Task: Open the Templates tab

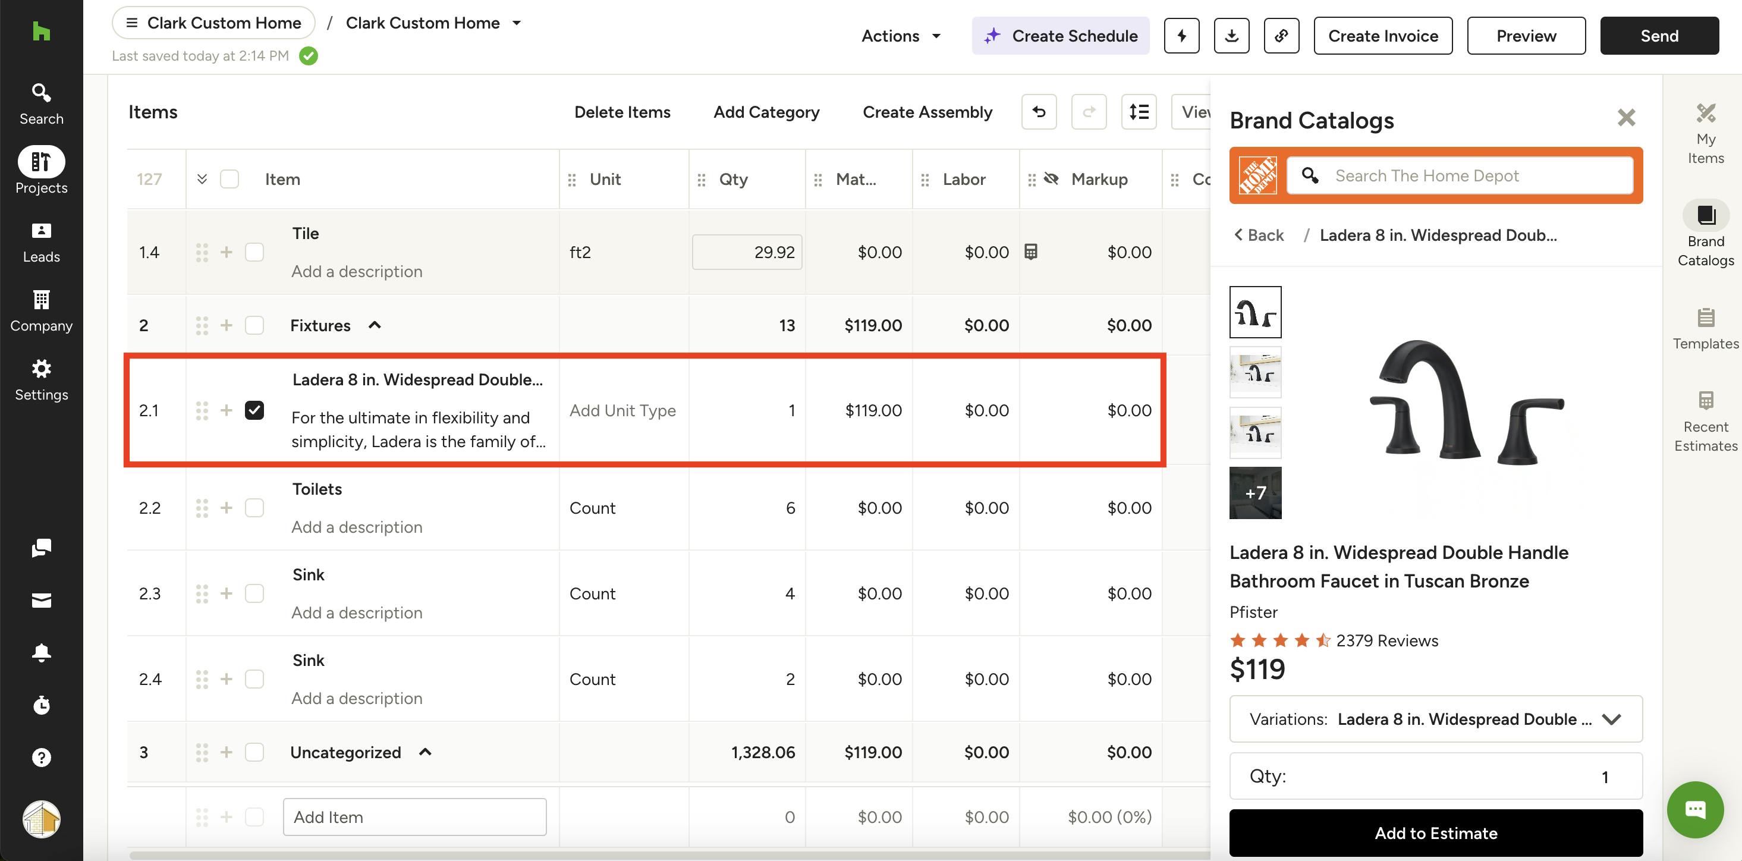Action: pyautogui.click(x=1706, y=329)
